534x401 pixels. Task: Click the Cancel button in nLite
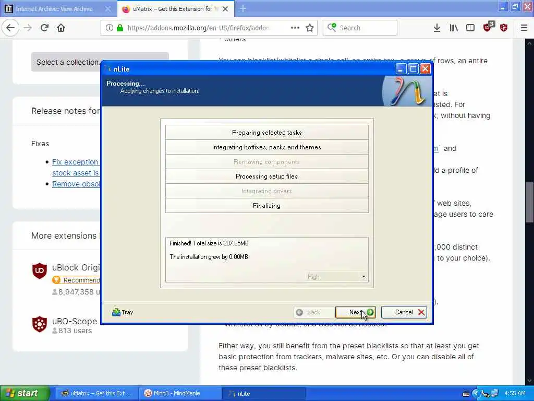point(404,312)
